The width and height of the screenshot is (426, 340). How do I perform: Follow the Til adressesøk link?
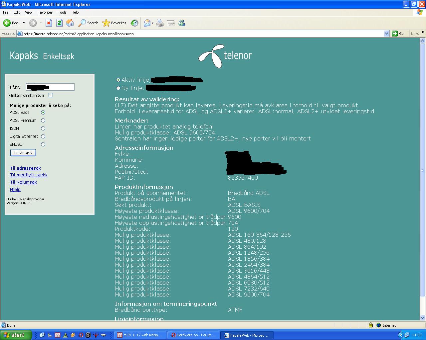click(x=25, y=168)
